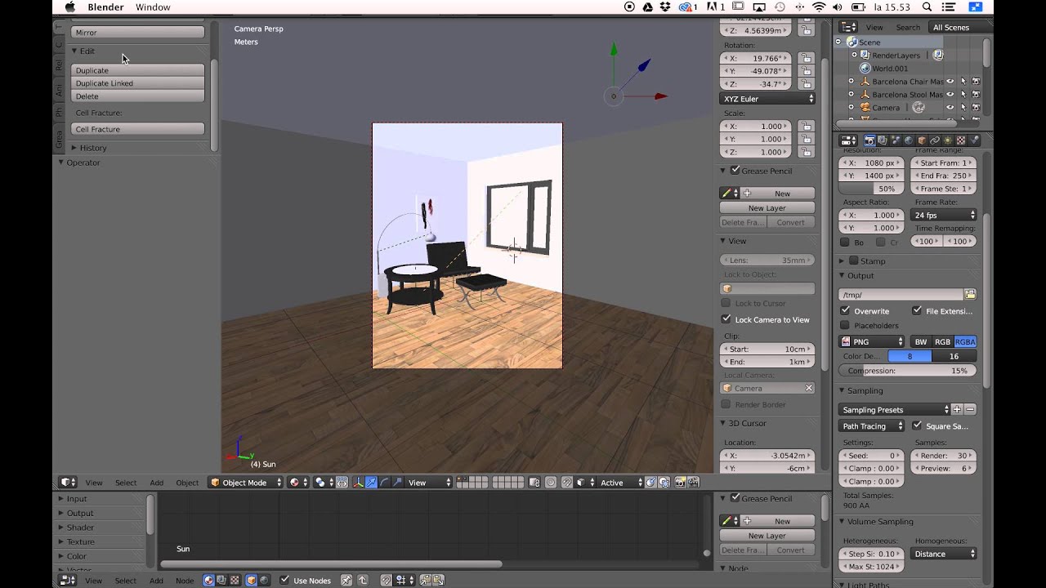Toggle Grease Pencil checkbox in 3D view panel

735,171
